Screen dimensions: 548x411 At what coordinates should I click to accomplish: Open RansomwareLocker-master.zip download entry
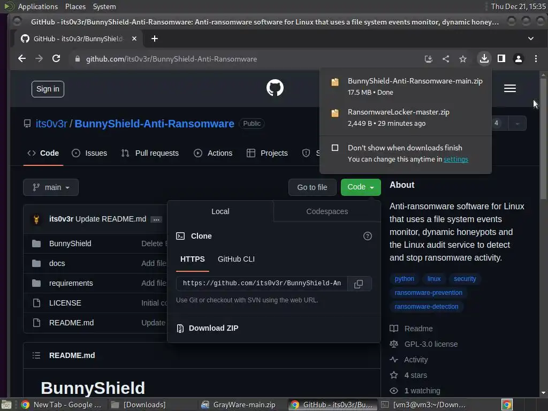(406, 117)
